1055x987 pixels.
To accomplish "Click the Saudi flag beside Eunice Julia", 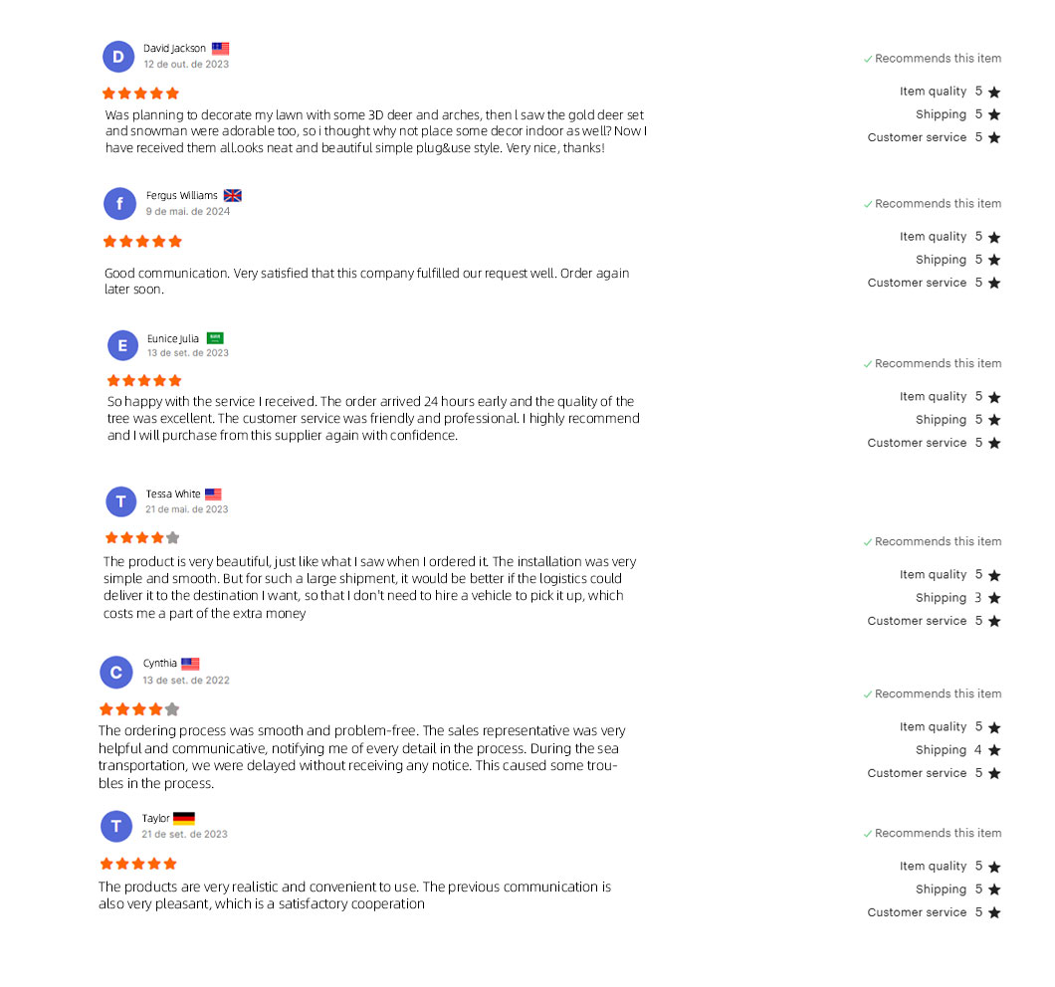I will [x=215, y=337].
